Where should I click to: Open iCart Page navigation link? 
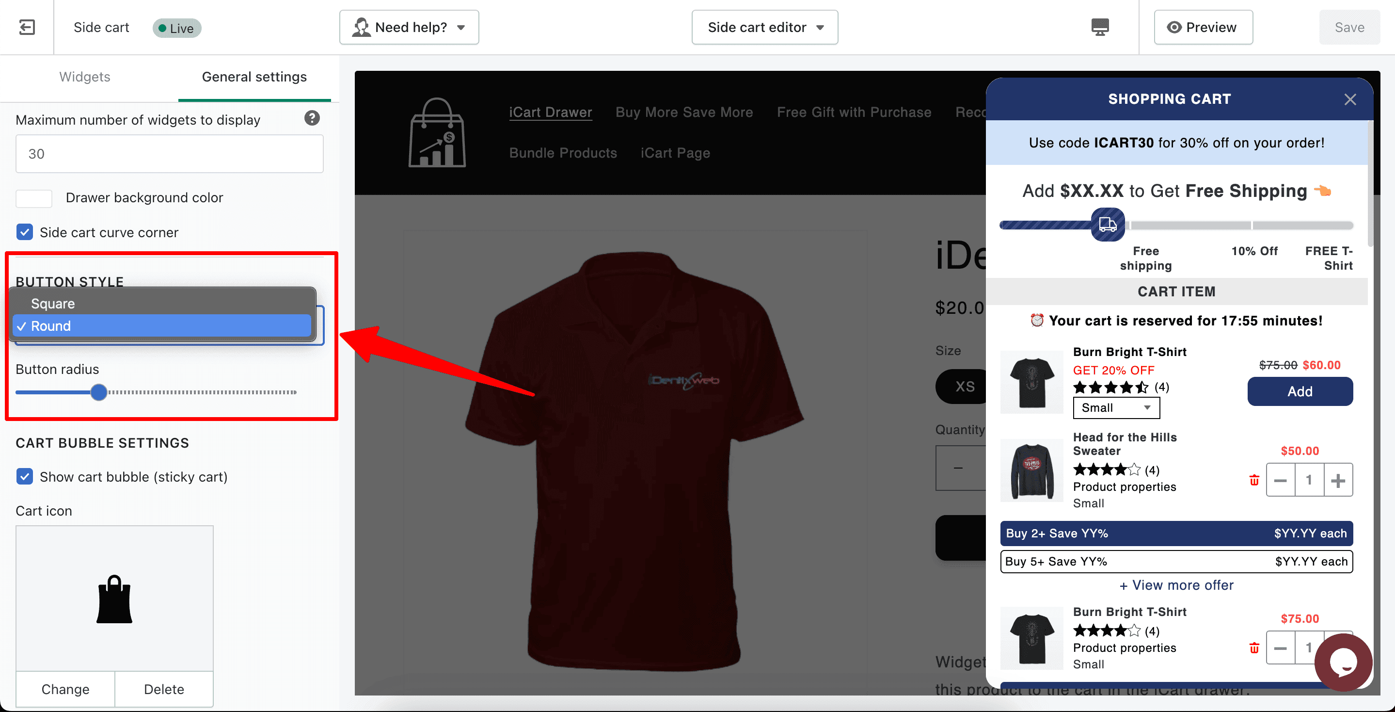[675, 153]
